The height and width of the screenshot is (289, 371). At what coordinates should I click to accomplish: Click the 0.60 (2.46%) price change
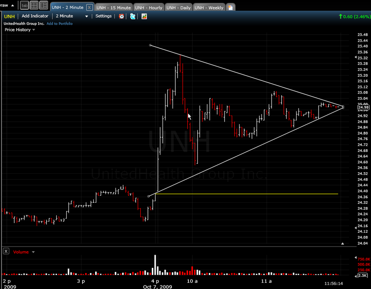coord(354,17)
